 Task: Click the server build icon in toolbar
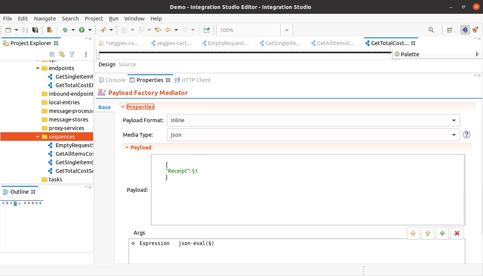(x=50, y=30)
